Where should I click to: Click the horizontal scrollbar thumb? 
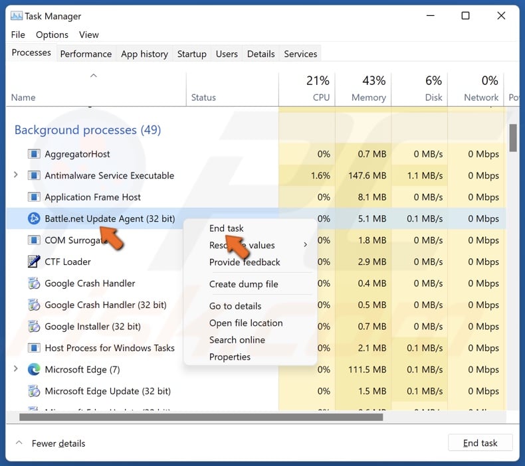point(201,417)
